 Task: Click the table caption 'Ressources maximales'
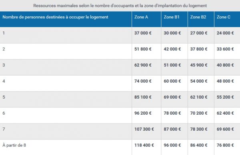(120, 6)
